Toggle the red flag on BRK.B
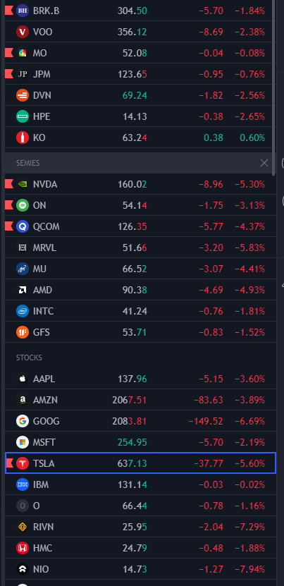The height and width of the screenshot is (586, 284). coord(9,11)
